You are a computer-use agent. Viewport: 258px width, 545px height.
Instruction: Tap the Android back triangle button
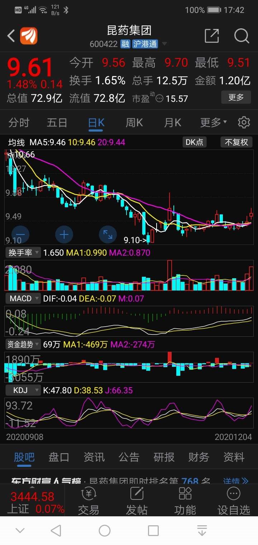(56, 531)
